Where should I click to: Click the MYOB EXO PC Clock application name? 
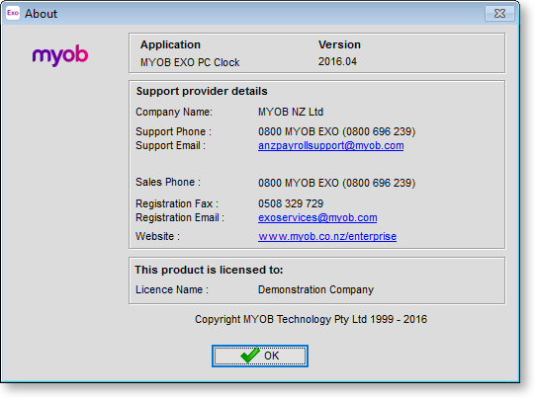[x=190, y=62]
